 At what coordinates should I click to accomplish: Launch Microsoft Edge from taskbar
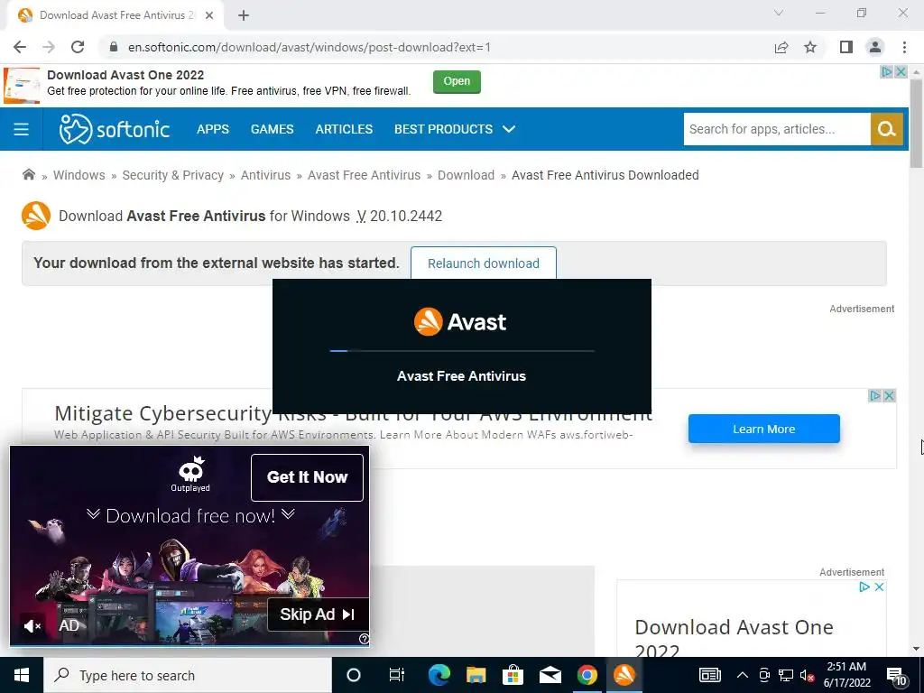pyautogui.click(x=439, y=675)
